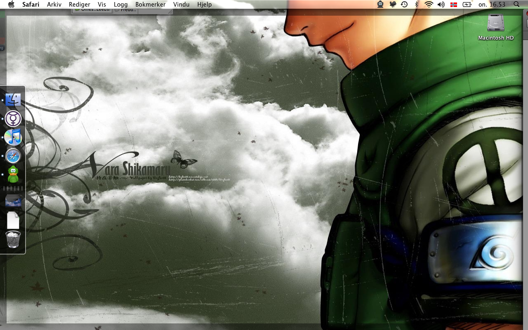528x330 pixels.
Task: Click the owl-face menu bar icon
Action: point(380,4)
